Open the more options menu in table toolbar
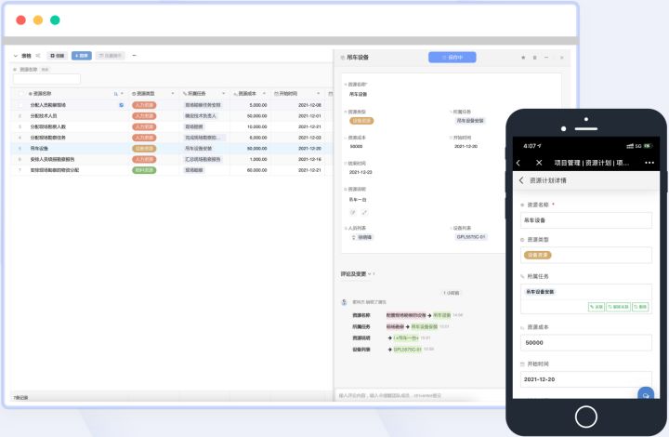The width and height of the screenshot is (669, 437). click(x=135, y=56)
